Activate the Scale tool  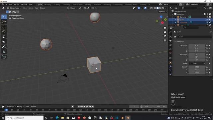tap(4, 37)
